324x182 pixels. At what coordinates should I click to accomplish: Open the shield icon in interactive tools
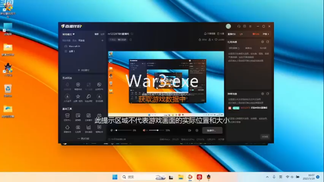[x=78, y=85]
